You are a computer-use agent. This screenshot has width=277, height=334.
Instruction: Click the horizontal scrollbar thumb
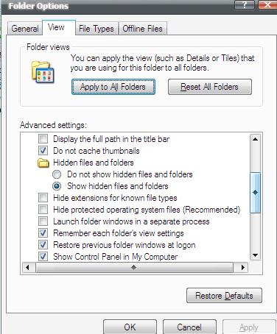coord(134,267)
